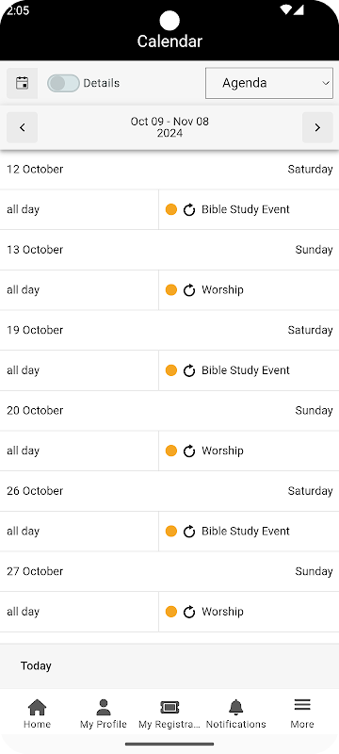Viewport: 339px width, 754px height.
Task: Jump to Today
Action: tap(36, 666)
